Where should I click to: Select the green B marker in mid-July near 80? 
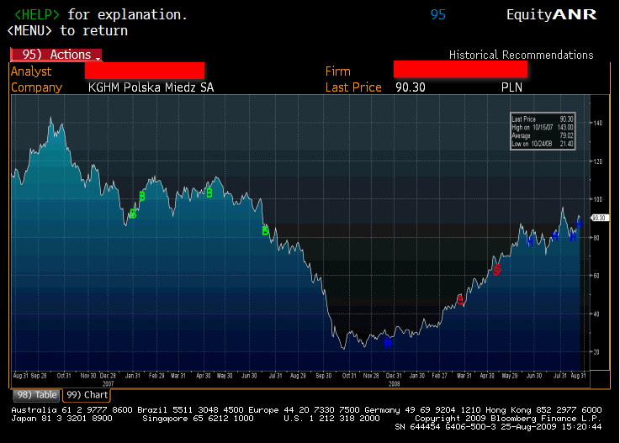point(265,230)
